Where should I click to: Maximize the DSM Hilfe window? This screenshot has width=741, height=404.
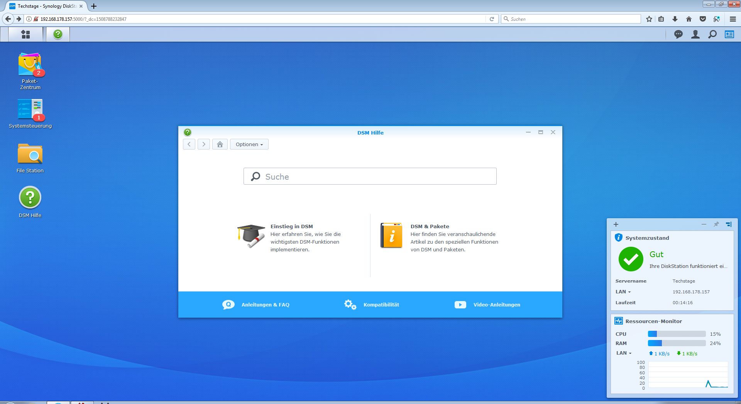(541, 132)
